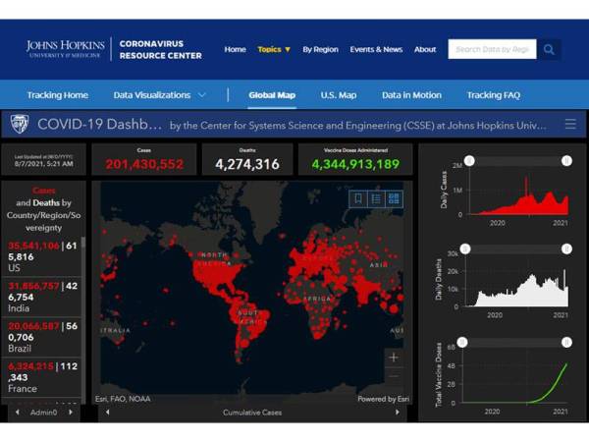The width and height of the screenshot is (589, 442).
Task: Click right arrow next to Admin0
Action: click(x=71, y=413)
